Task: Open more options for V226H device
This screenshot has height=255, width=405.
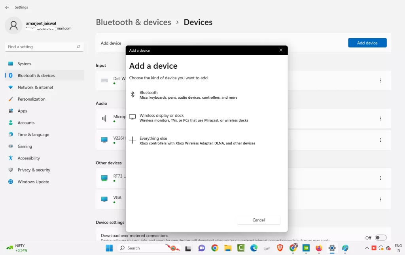Action: 380,140
